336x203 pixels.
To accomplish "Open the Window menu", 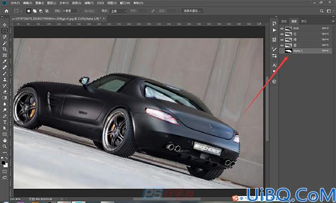I will (x=125, y=3).
